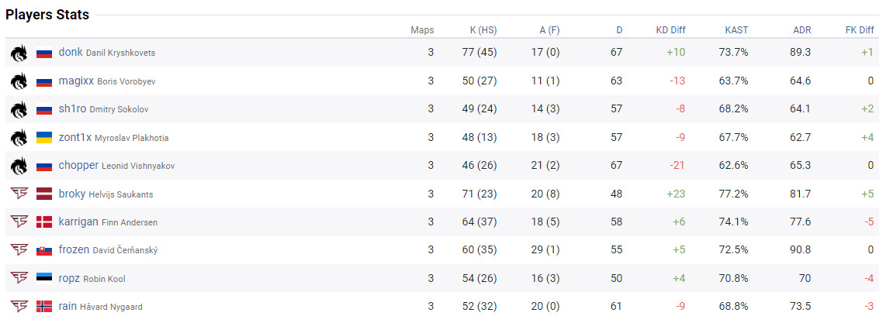Open sh1ro player profile link
The height and width of the screenshot is (323, 886).
(x=72, y=109)
